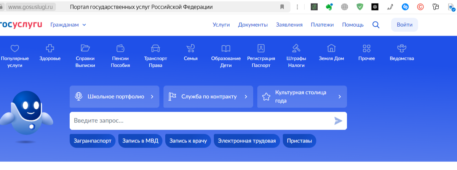Select the Запись в МВД quick query
Image resolution: width=457 pixels, height=170 pixels.
[141, 141]
